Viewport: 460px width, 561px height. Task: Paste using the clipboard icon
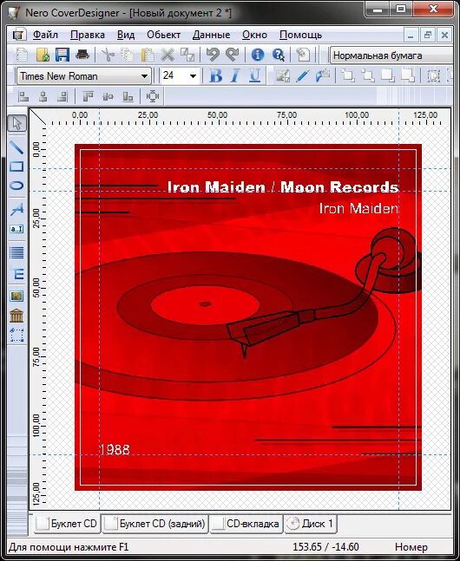point(147,55)
